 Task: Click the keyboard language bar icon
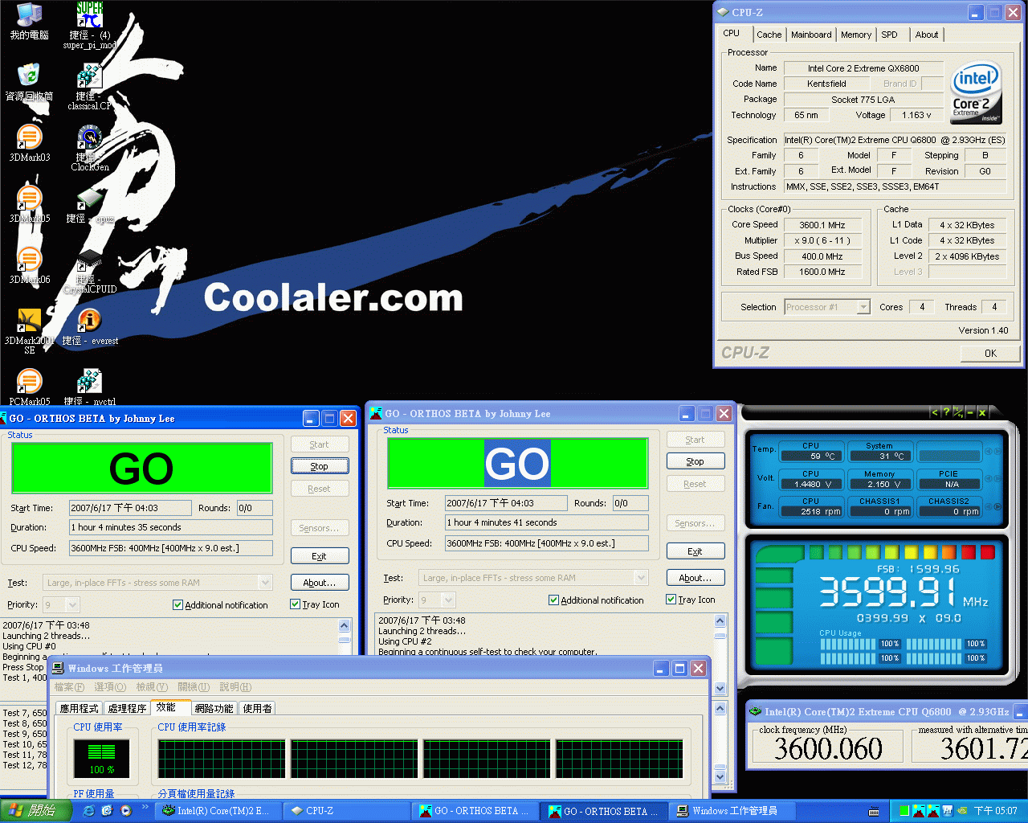(874, 812)
